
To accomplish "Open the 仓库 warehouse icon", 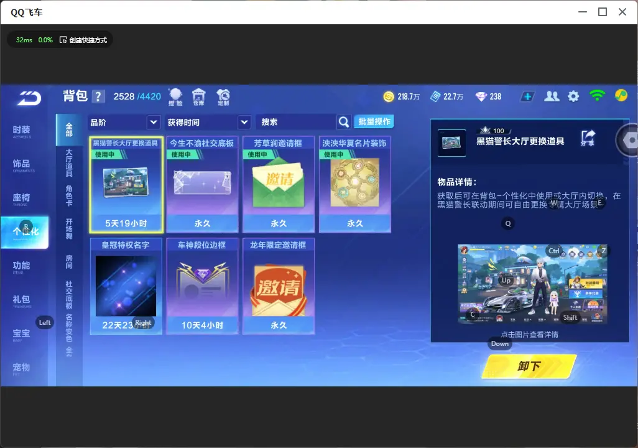I will [x=198, y=97].
